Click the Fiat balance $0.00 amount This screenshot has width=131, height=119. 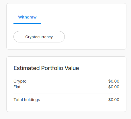click(x=114, y=87)
